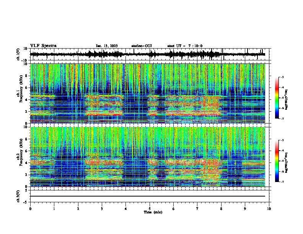This screenshot has height=234, width=303.
Task: Click the "5" tick on the Time axis
Action: click(x=150, y=209)
